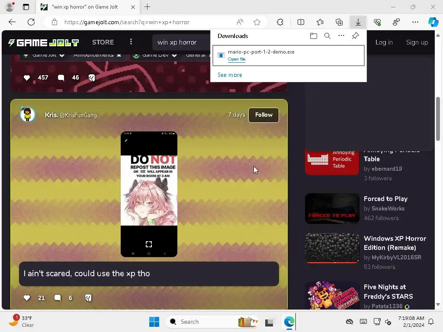The height and width of the screenshot is (332, 443).
Task: Open Kris. profile avatar
Action: coord(27,114)
